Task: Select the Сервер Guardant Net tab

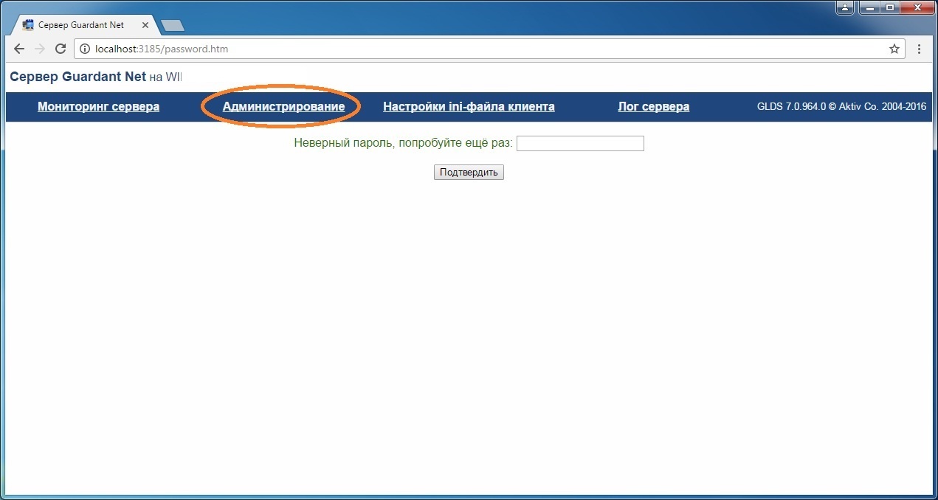Action: click(x=81, y=25)
